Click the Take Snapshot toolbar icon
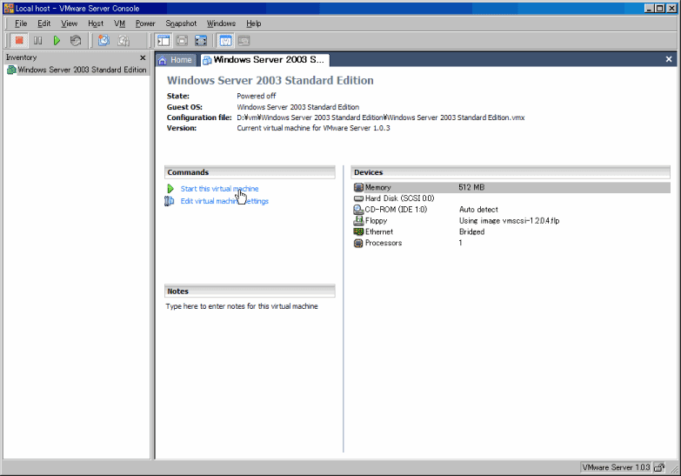Image resolution: width=681 pixels, height=476 pixels. (103, 40)
